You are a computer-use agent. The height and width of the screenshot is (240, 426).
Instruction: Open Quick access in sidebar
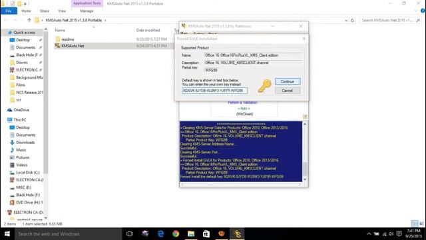24,33
